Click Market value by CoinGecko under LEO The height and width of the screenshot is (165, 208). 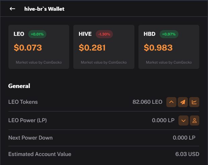[x=39, y=62]
